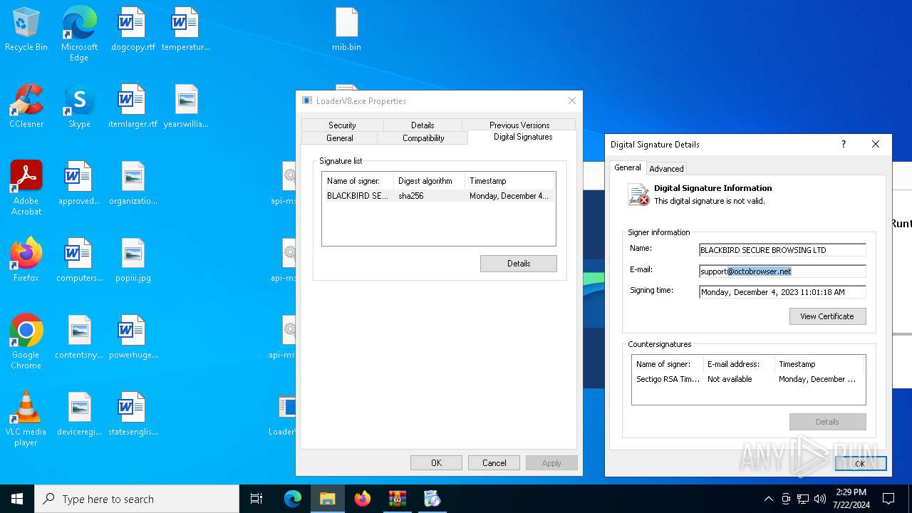Open File Explorer from taskbar

pos(328,499)
